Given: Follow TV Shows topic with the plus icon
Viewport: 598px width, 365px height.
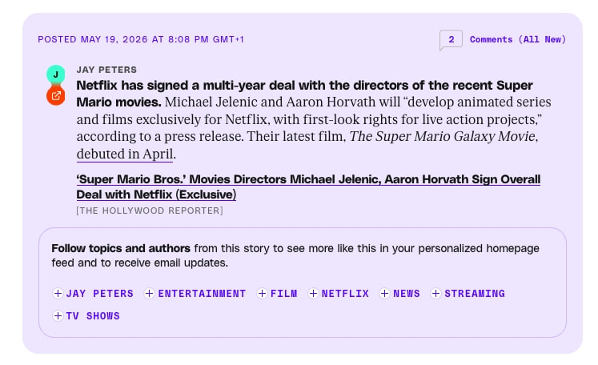Looking at the screenshot, I should pyautogui.click(x=58, y=316).
